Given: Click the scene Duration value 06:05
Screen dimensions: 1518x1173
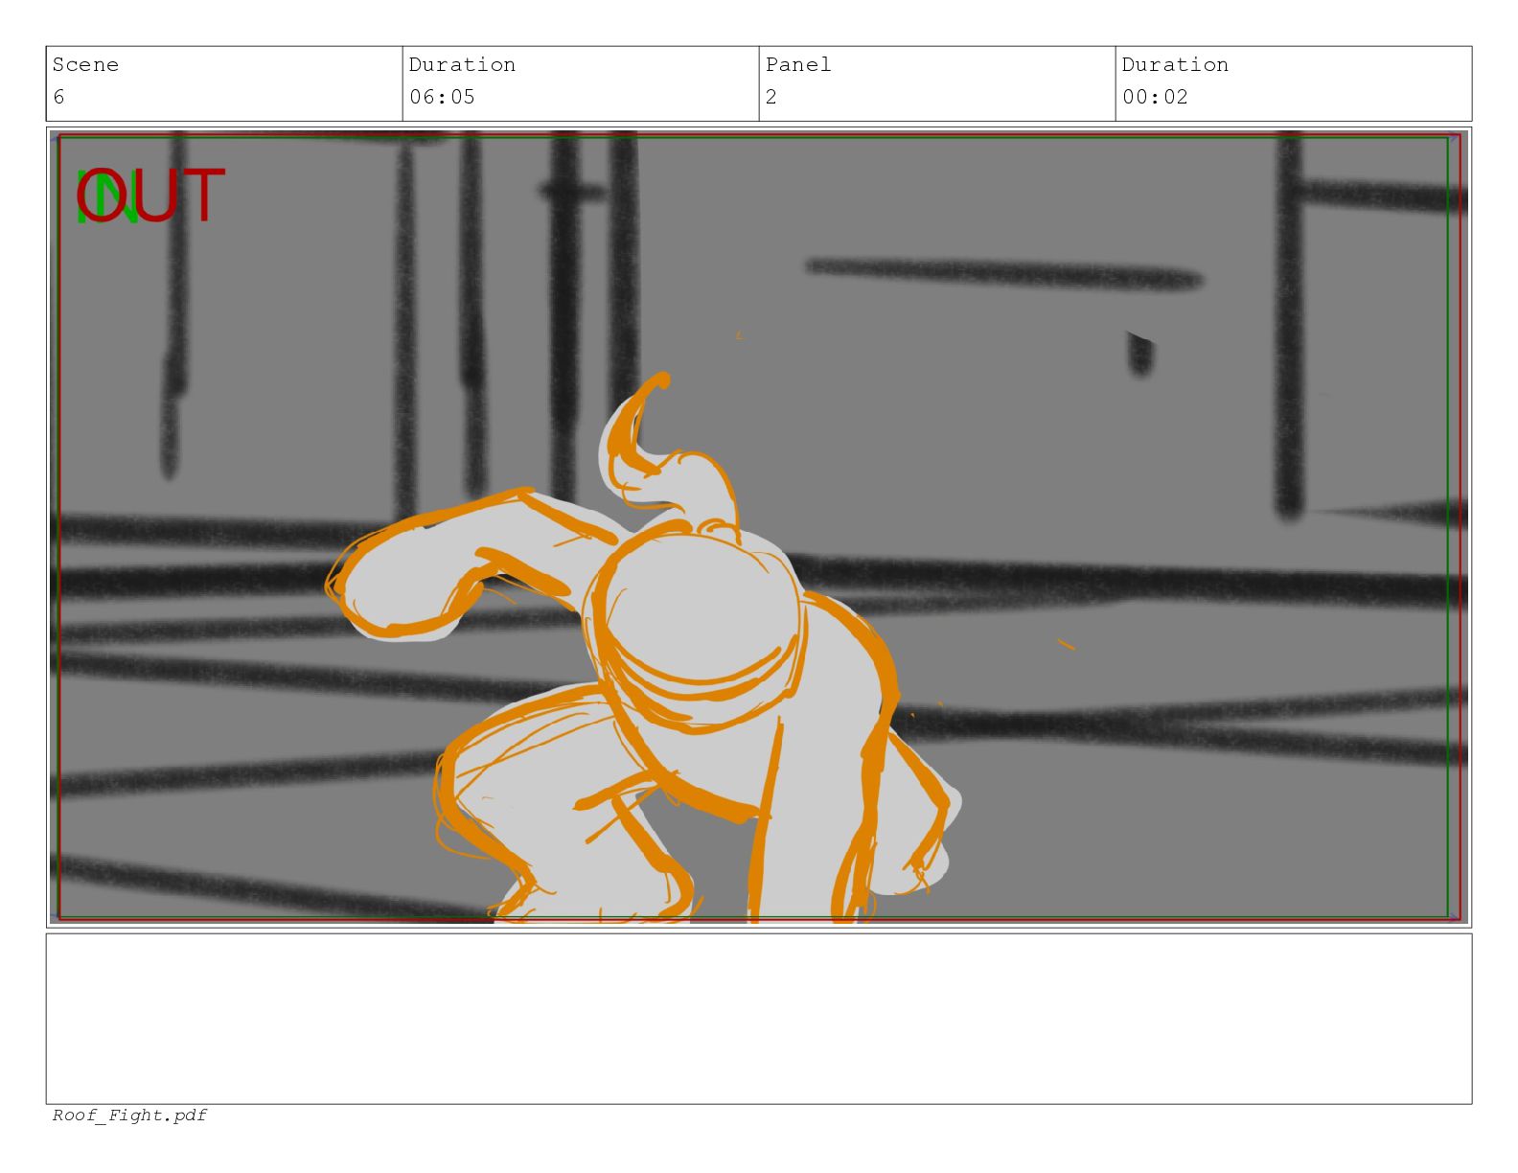Looking at the screenshot, I should (x=442, y=97).
